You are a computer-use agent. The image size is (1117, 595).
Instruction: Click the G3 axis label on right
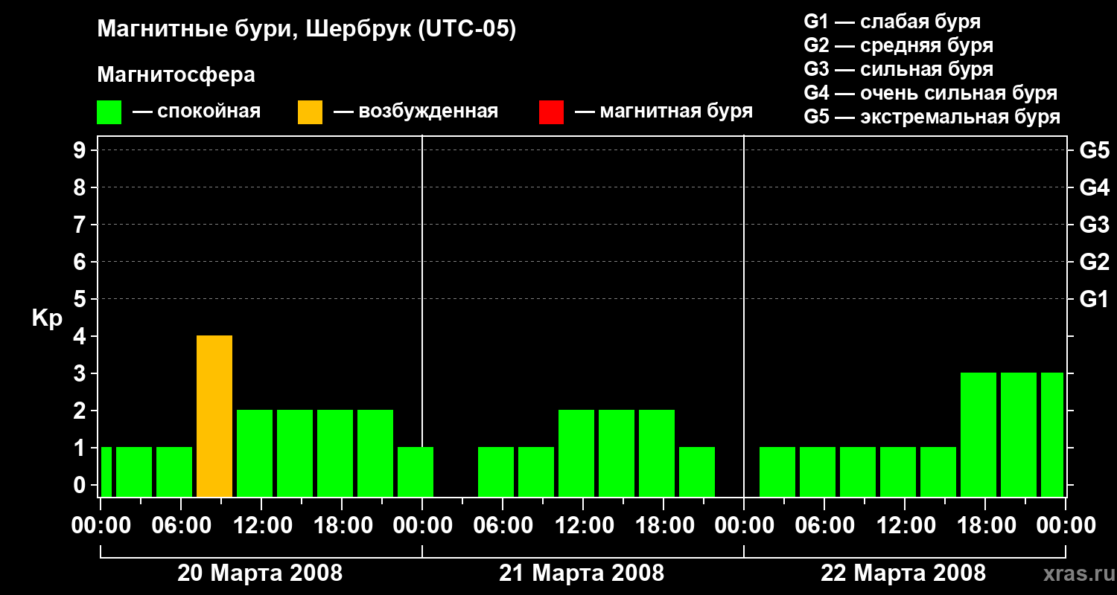1094,225
